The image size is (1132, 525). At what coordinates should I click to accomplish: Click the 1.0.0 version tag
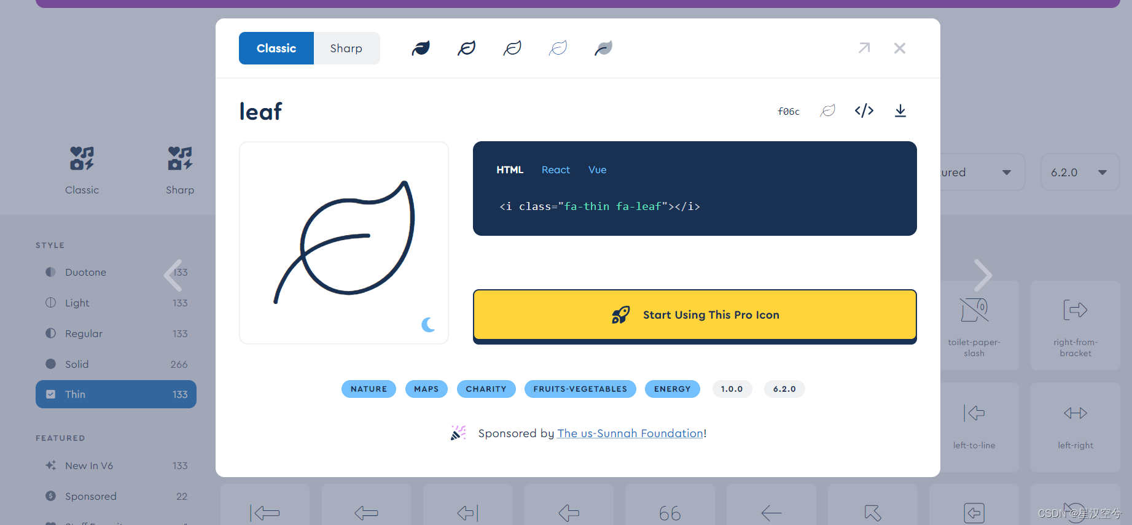732,389
